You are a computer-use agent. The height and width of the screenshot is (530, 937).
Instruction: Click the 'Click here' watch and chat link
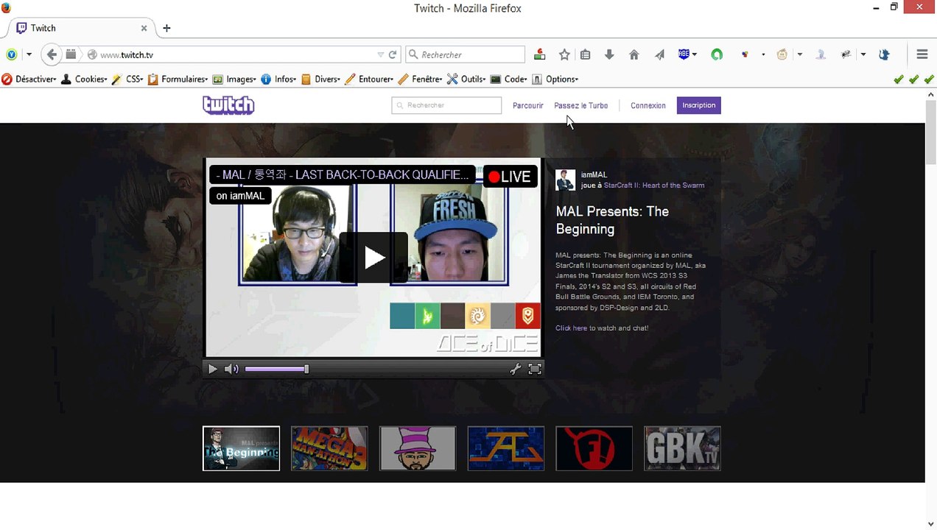[571, 328]
